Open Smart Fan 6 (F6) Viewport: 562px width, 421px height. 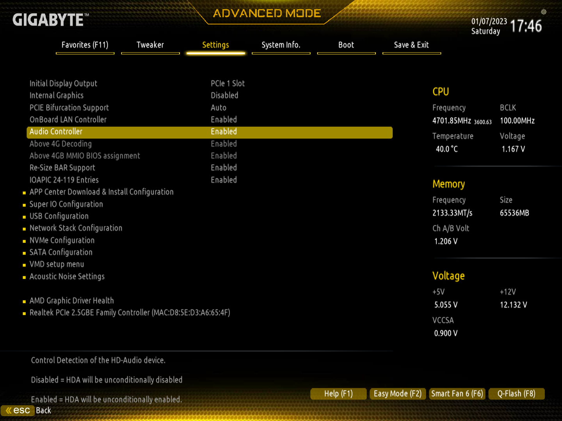click(457, 394)
